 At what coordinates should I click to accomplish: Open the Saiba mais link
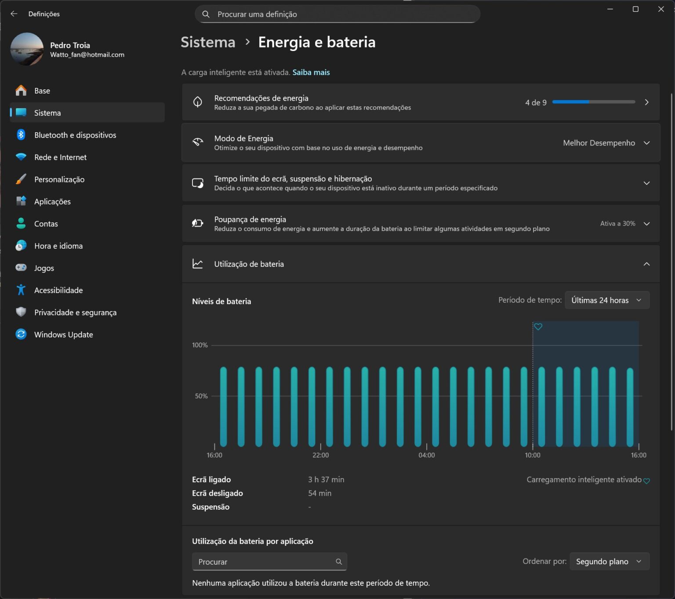pos(311,72)
